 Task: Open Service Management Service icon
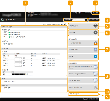[95, 74]
